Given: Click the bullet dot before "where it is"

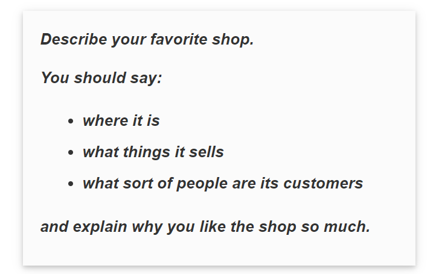Looking at the screenshot, I should pos(71,121).
